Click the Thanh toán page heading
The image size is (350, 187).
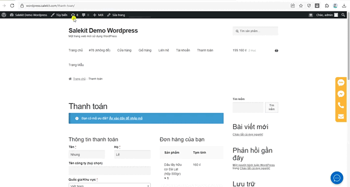click(x=88, y=106)
